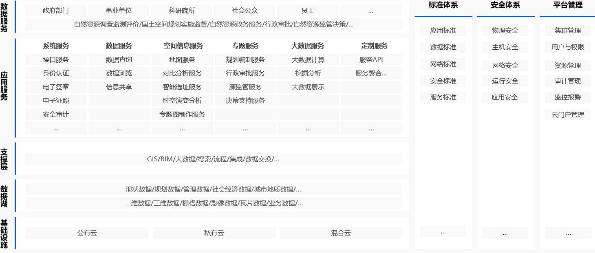Open the 安全体系 heading
Image resolution: width=595 pixels, height=253 pixels.
click(x=505, y=5)
